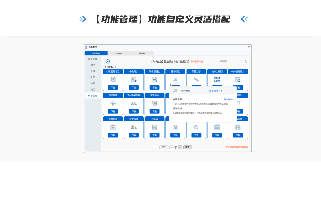Click the 批量升级 upgrade icon
Image resolution: width=321 pixels, height=204 pixels.
[x=113, y=127]
